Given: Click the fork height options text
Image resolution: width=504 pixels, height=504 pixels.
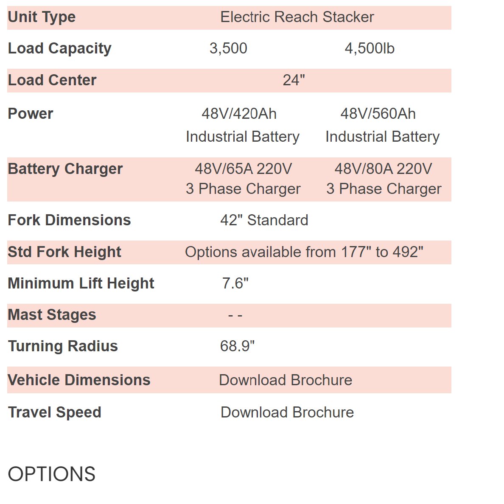Looking at the screenshot, I should [304, 252].
